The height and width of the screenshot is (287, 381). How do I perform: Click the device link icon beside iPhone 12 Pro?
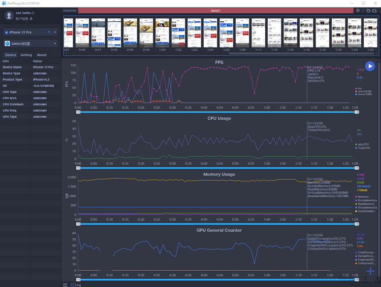coord(49,32)
